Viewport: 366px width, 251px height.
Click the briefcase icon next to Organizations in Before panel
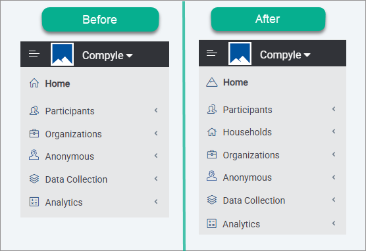34,134
